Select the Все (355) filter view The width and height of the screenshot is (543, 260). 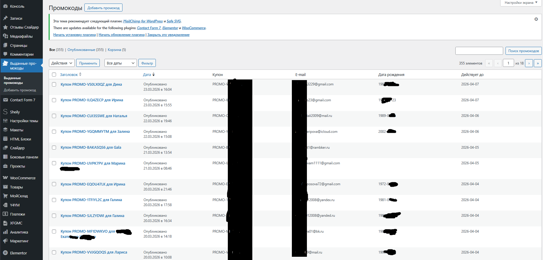pos(56,50)
